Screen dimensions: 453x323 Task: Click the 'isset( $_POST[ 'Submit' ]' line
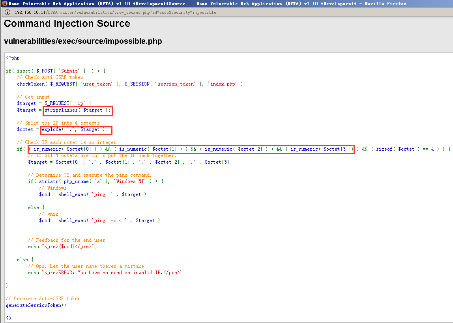(56, 71)
